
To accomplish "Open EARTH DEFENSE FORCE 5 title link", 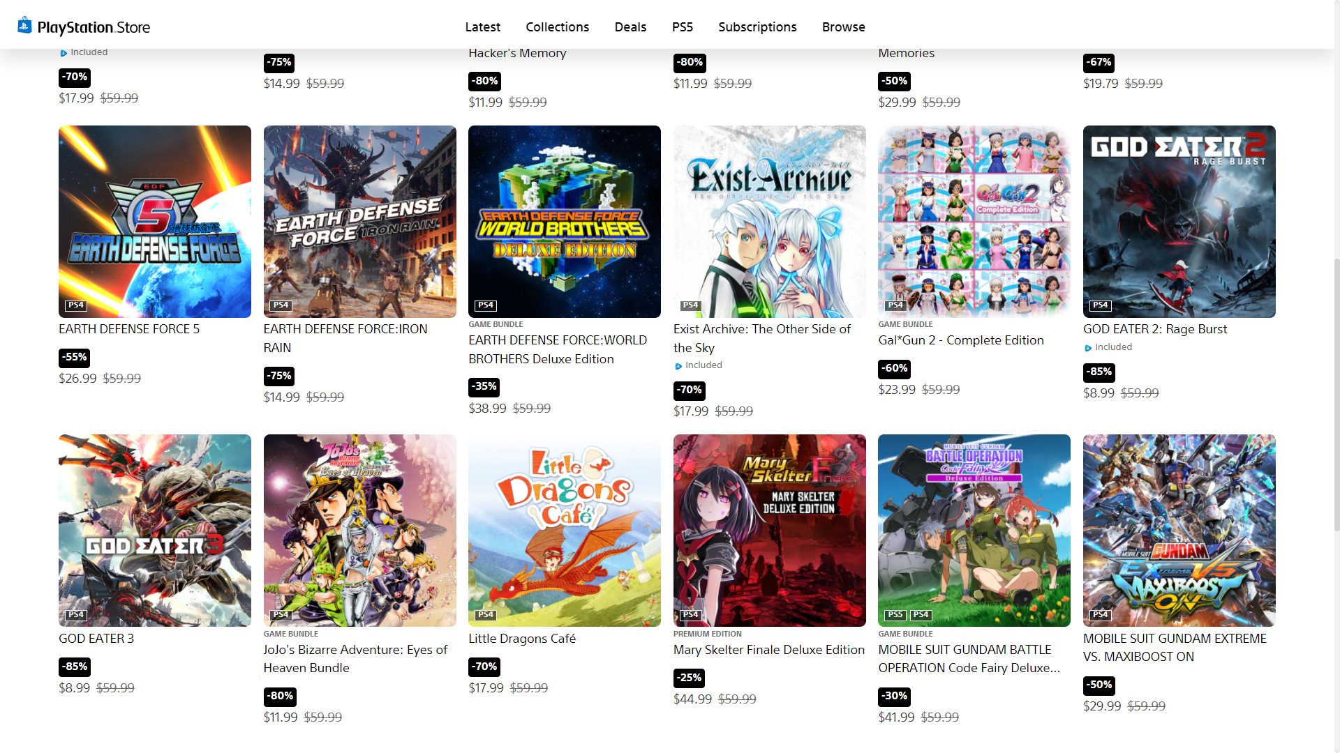I will [129, 329].
